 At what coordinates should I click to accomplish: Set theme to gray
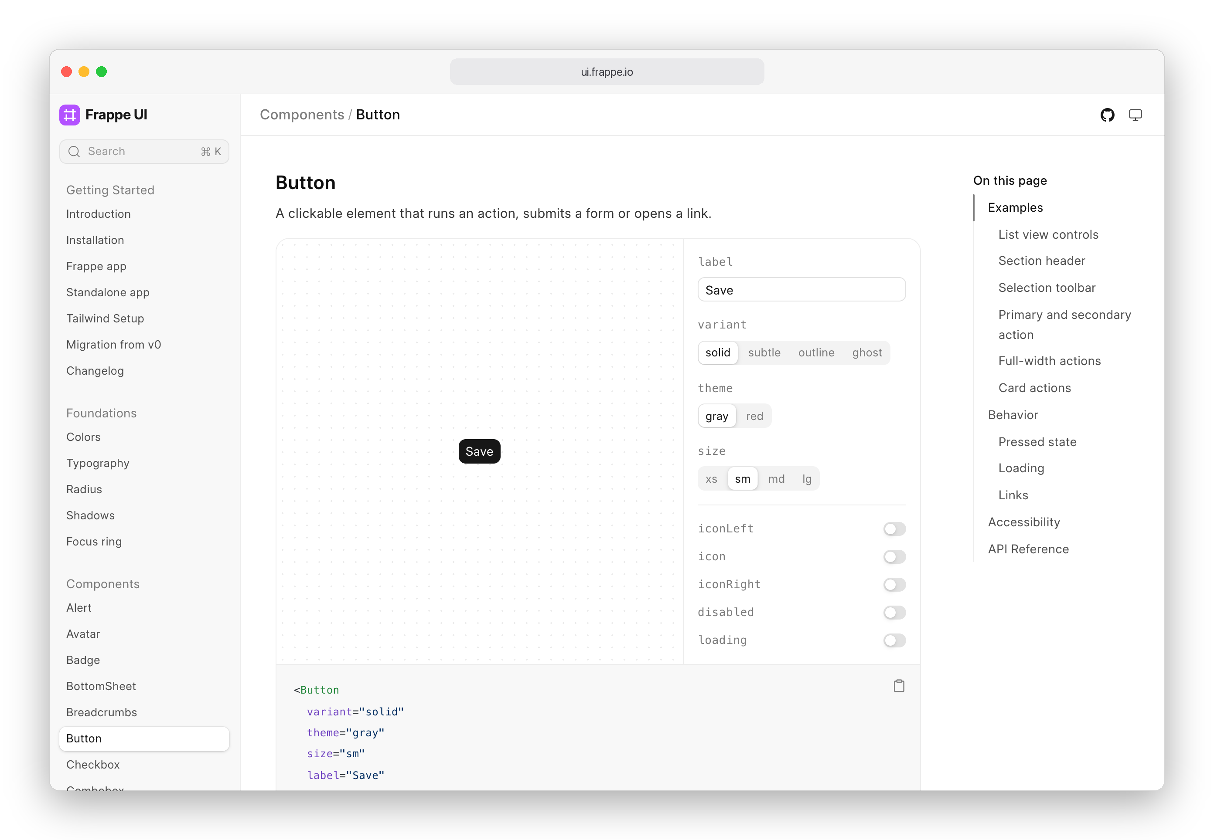click(716, 416)
